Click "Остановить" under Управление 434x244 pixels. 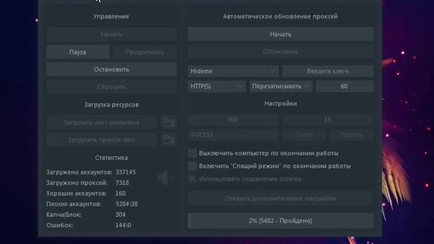[x=111, y=69]
